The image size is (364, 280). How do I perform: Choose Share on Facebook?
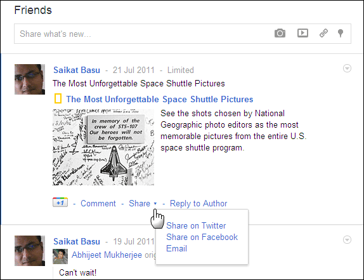point(202,237)
